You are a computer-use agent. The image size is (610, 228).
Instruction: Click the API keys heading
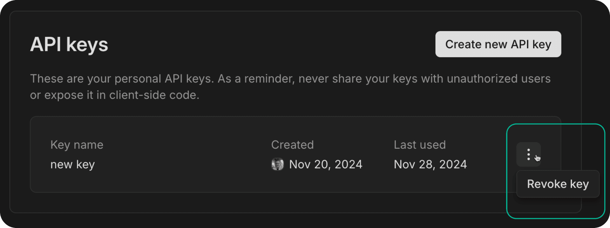69,44
